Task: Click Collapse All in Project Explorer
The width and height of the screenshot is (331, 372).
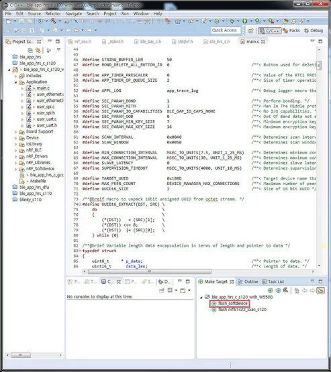Action: point(30,50)
